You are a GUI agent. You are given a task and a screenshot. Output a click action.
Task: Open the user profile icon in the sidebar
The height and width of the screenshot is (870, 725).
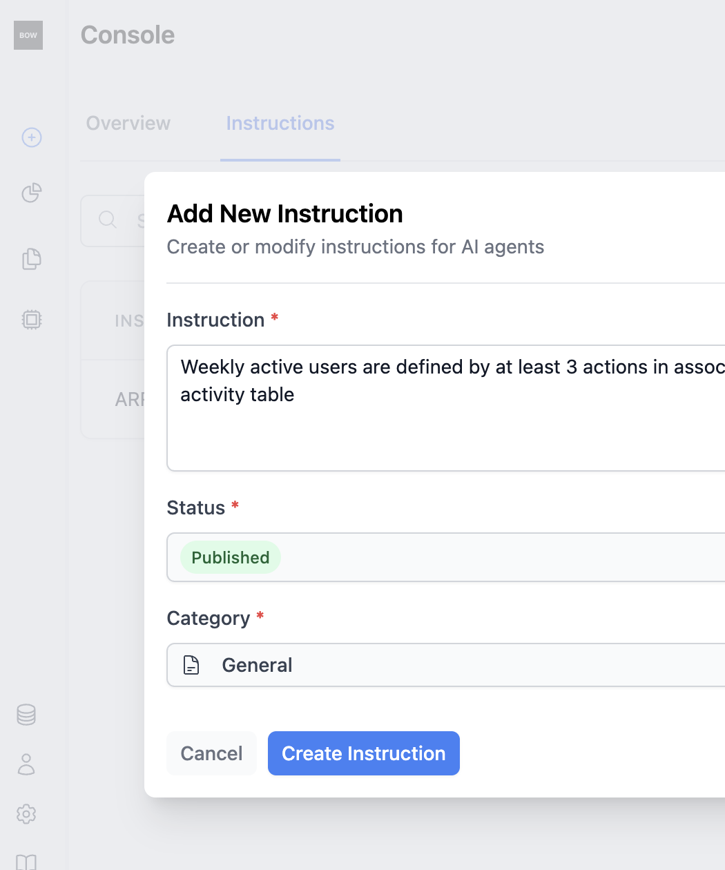(x=26, y=764)
